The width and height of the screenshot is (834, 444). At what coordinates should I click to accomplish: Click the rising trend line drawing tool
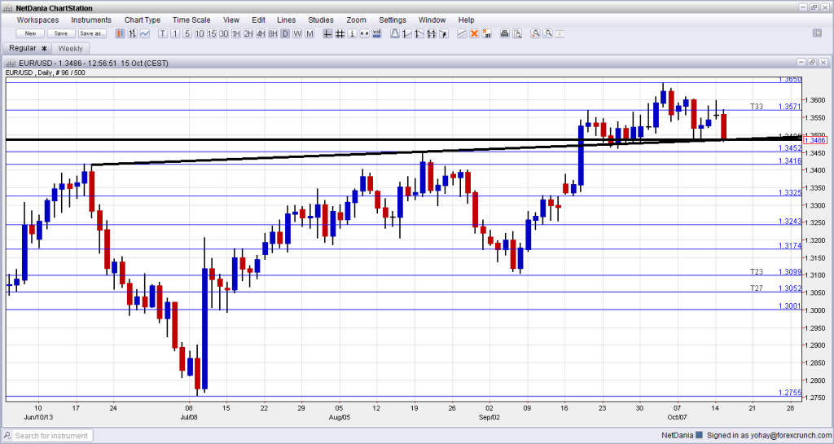pyautogui.click(x=407, y=33)
